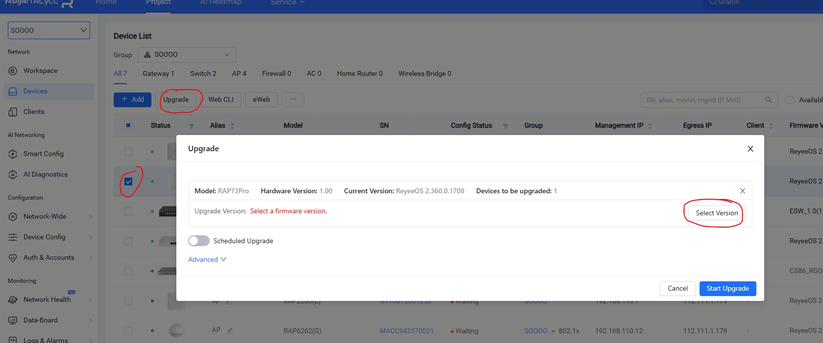Click the Upgrade toolbar button
Screen dimensions: 823x343
click(176, 99)
